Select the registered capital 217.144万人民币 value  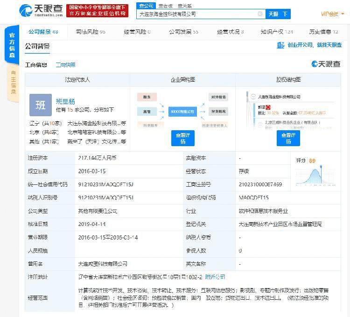(98, 158)
